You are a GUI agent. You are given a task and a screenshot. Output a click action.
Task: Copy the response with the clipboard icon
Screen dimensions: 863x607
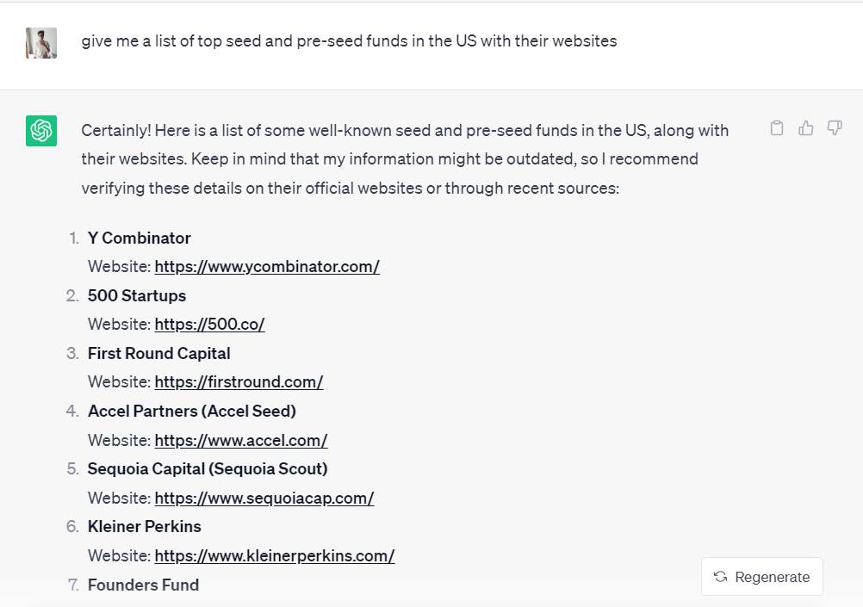[777, 128]
